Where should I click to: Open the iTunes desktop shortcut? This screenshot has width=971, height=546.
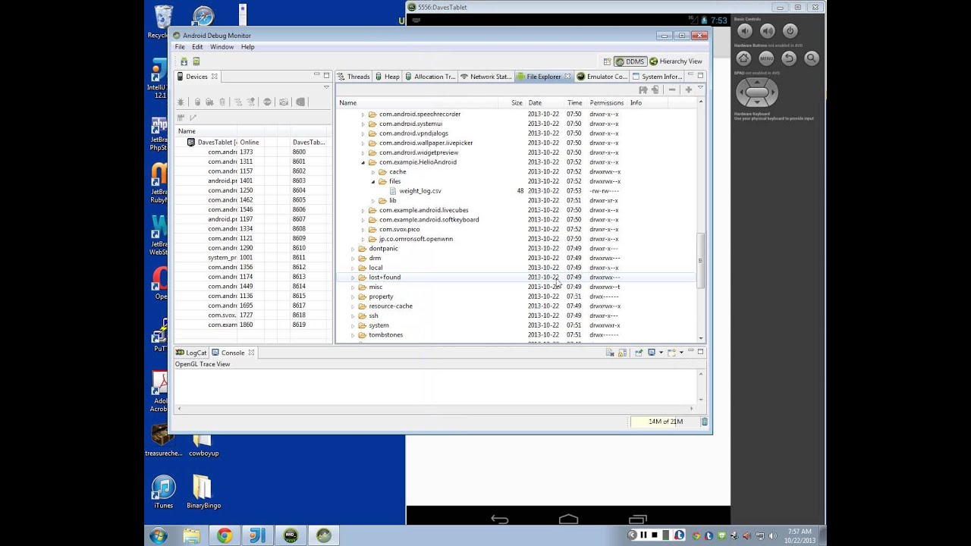(x=163, y=491)
